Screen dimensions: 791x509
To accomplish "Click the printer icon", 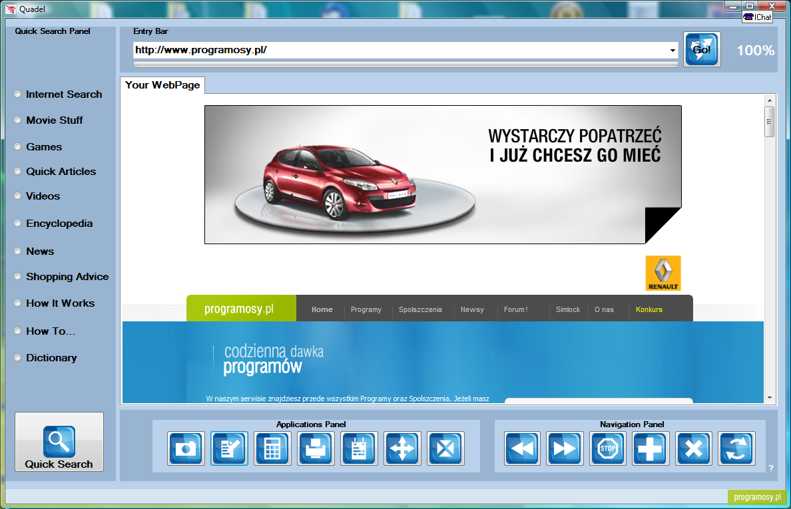I will click(316, 448).
